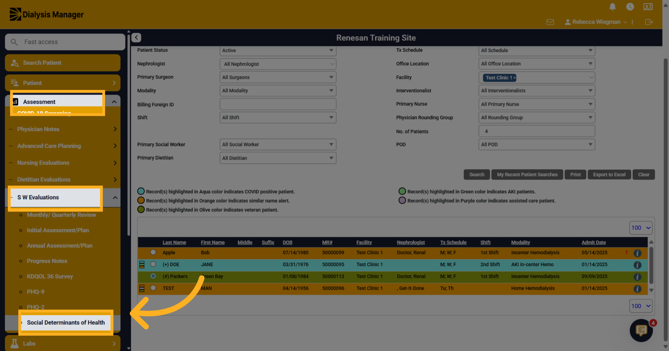Click the Billing Foreign ID field

pyautogui.click(x=278, y=104)
